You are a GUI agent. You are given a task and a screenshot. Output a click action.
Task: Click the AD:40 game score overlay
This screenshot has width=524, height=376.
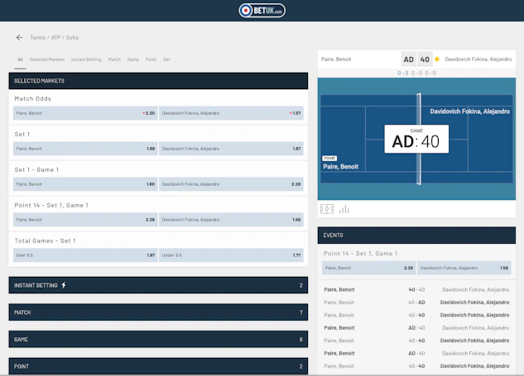coord(416,139)
